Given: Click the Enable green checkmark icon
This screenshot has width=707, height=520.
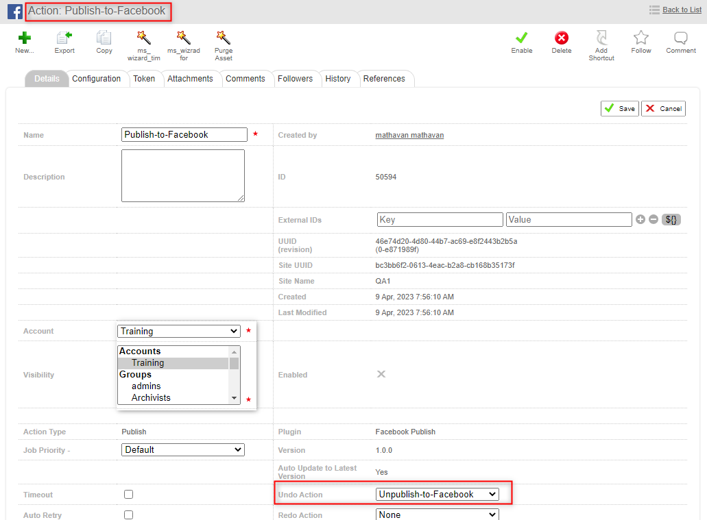Looking at the screenshot, I should [522, 38].
